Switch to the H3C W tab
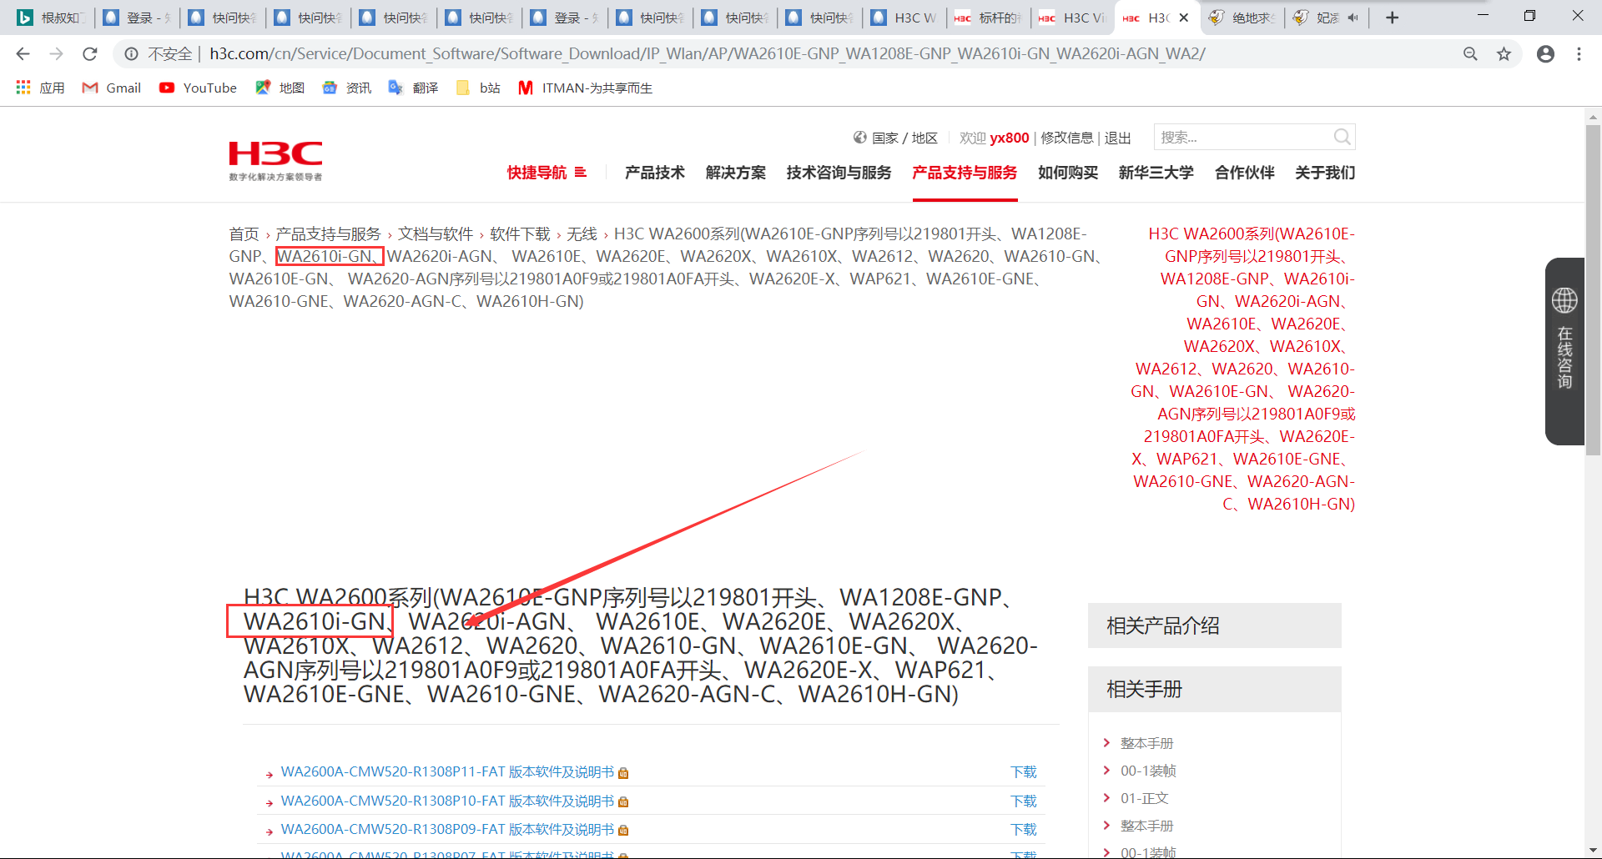The width and height of the screenshot is (1602, 859). coord(904,18)
